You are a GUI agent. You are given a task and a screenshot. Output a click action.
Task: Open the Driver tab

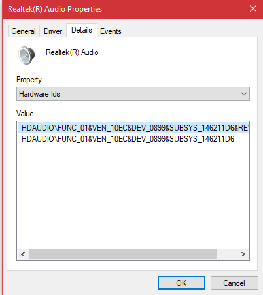point(53,31)
